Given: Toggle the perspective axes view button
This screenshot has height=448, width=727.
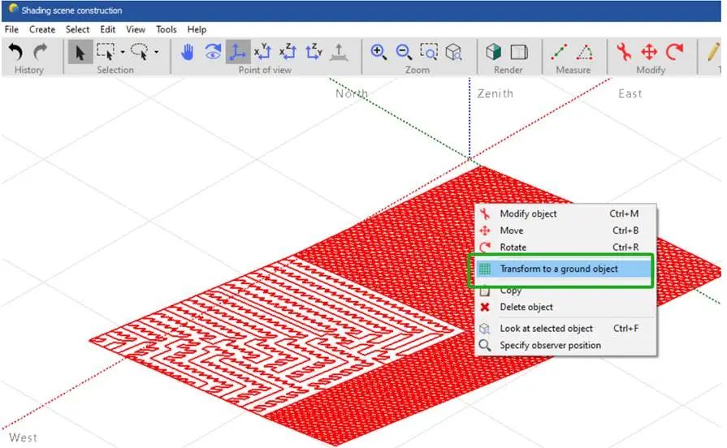Looking at the screenshot, I should [238, 52].
